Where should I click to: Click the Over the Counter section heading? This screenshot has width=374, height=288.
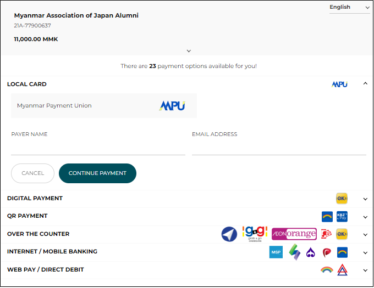coord(38,234)
